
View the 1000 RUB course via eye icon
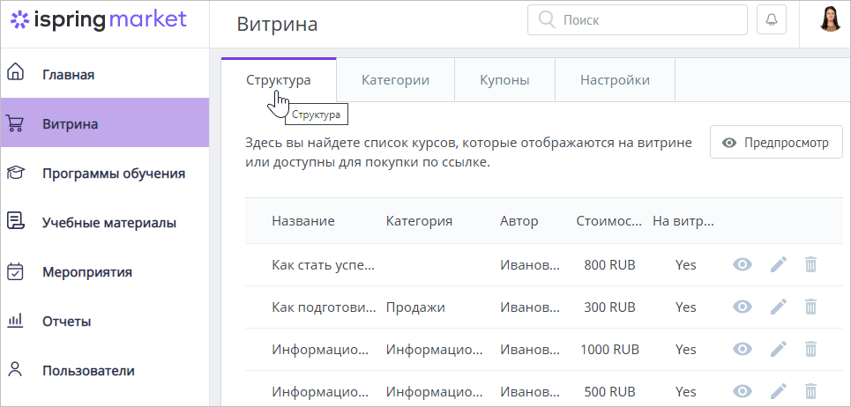[x=743, y=349]
